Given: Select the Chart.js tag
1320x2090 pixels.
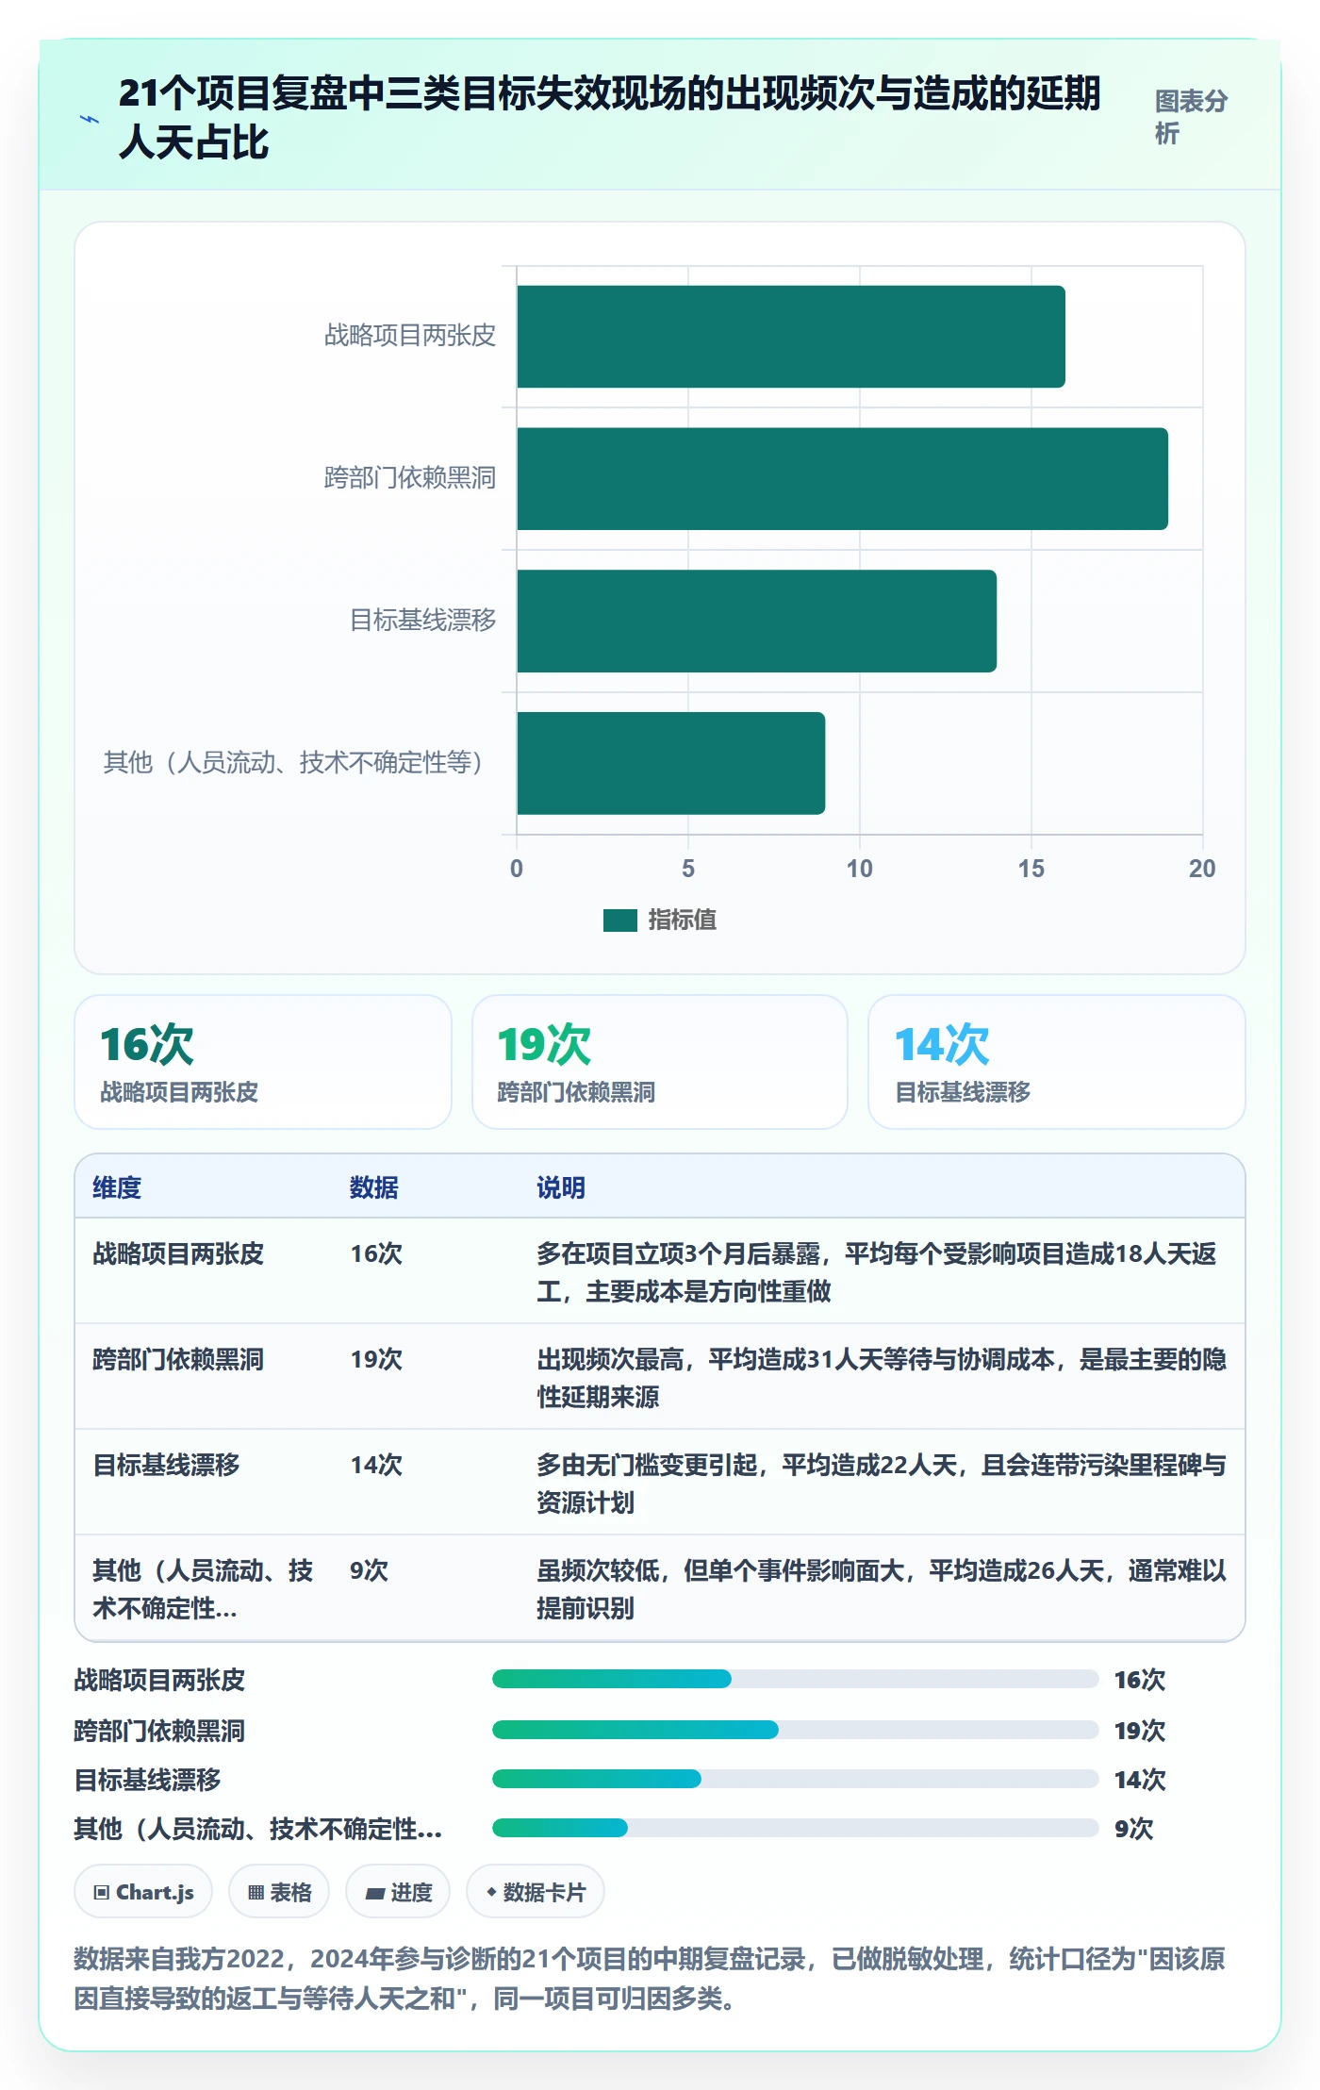Looking at the screenshot, I should tap(143, 1891).
